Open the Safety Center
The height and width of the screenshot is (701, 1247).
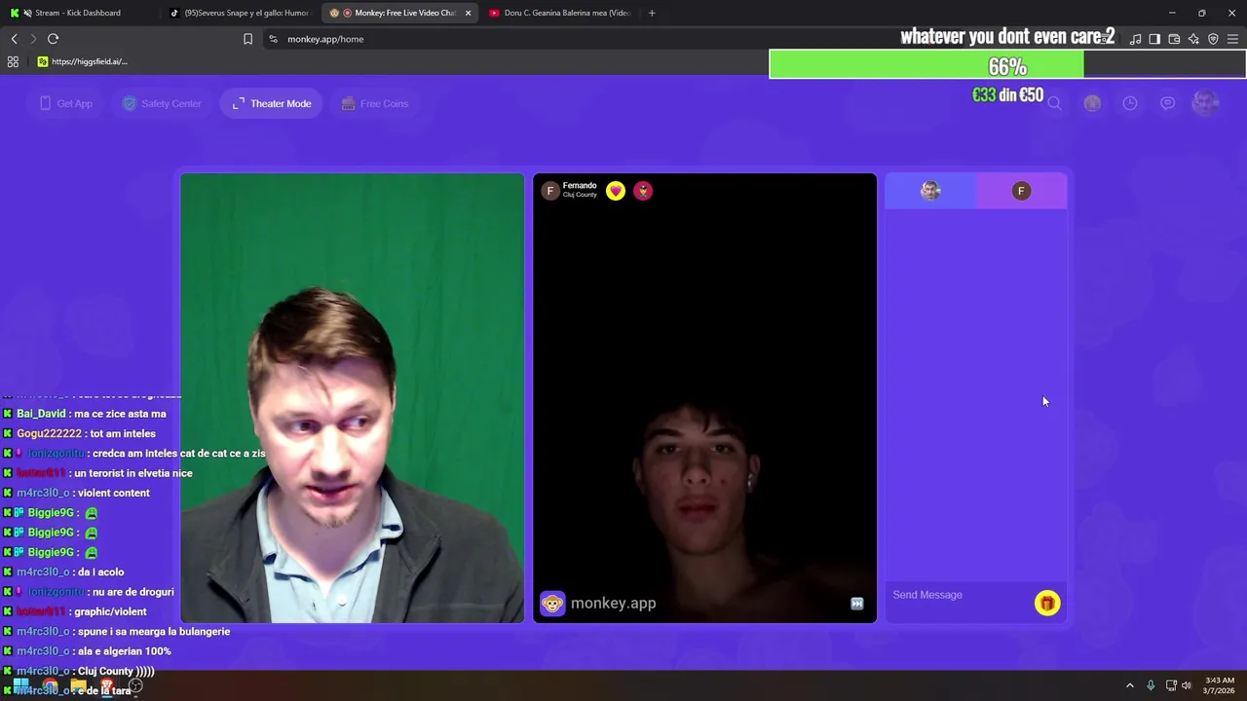tap(162, 103)
